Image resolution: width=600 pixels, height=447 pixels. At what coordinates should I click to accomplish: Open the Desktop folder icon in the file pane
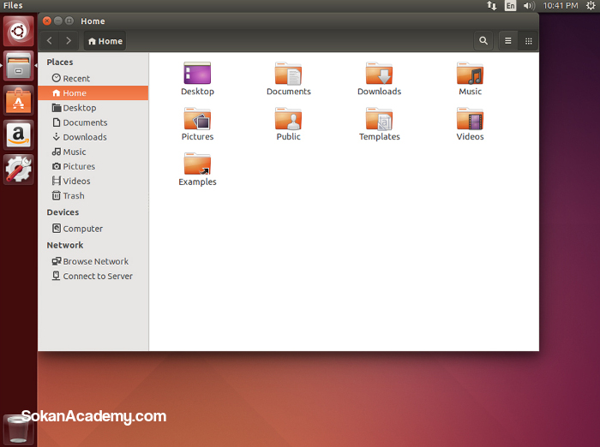click(x=197, y=73)
